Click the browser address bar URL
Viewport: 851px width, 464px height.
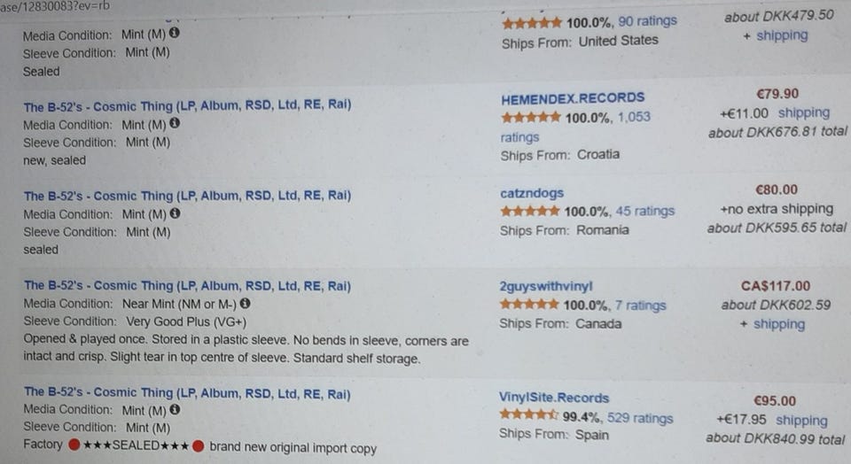(55, 6)
